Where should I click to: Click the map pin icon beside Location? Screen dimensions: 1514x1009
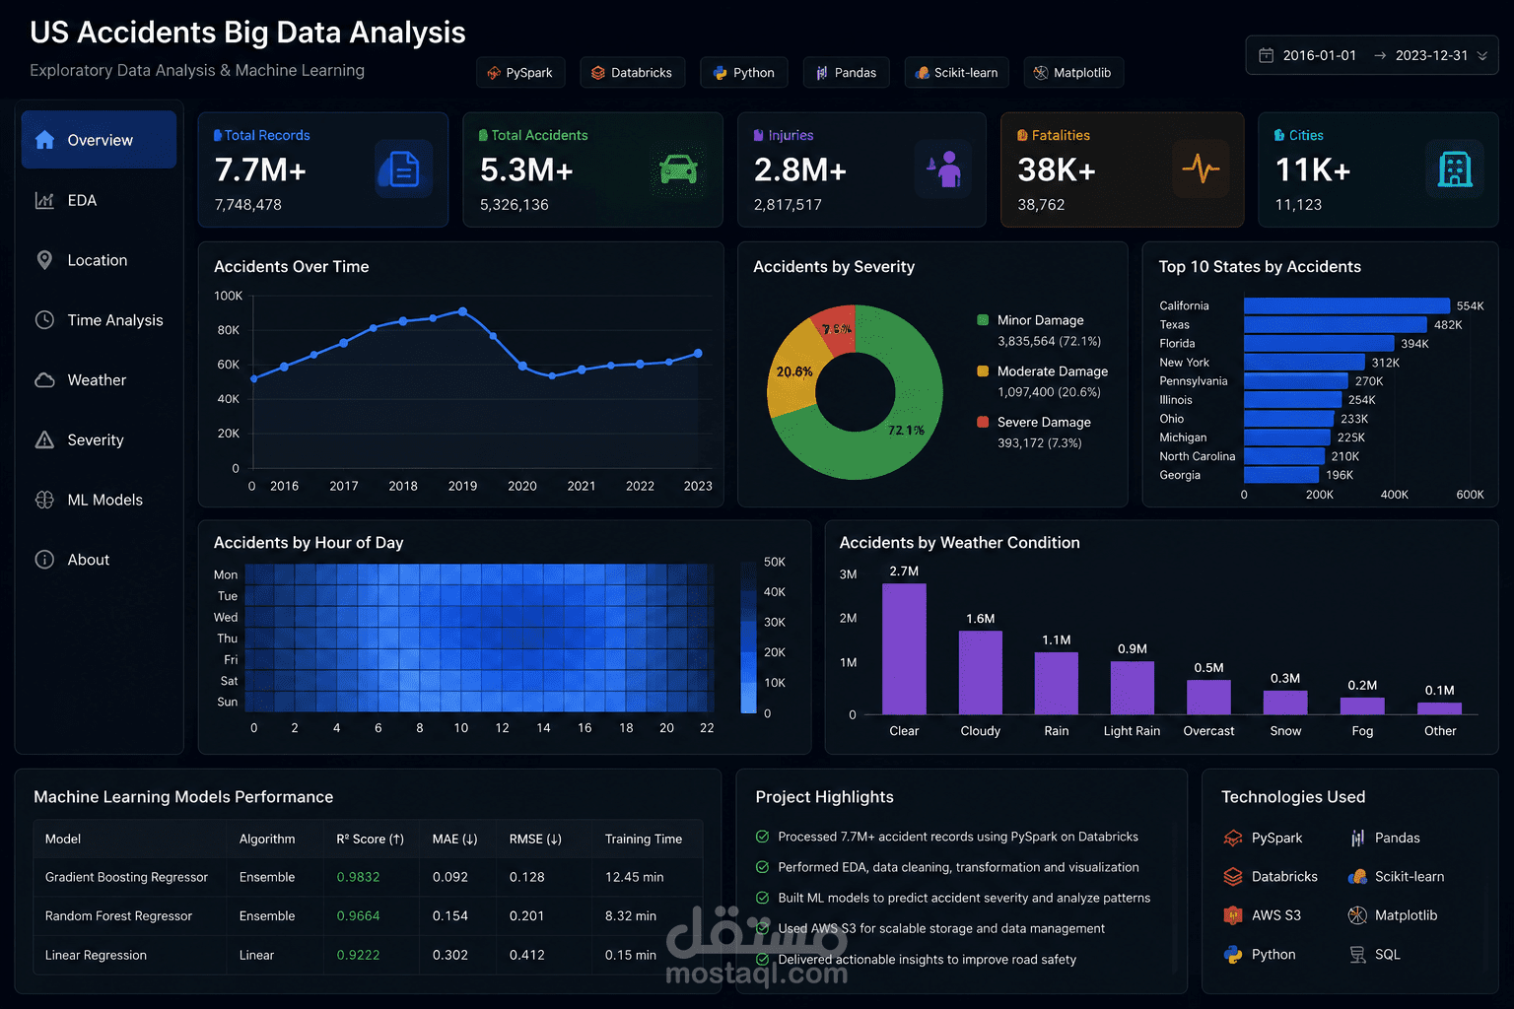point(44,260)
